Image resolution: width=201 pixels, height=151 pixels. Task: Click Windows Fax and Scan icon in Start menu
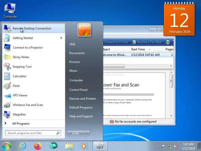(7, 105)
